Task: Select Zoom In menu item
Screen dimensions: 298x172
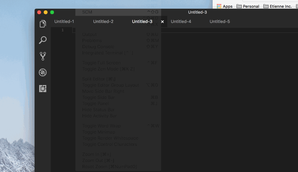Action: [118, 154]
